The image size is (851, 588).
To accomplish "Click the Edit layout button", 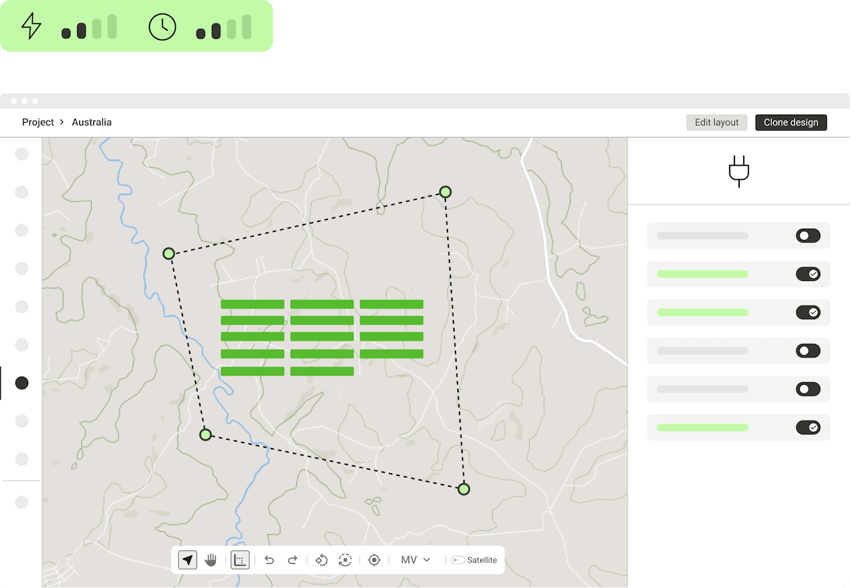I will pyautogui.click(x=717, y=123).
